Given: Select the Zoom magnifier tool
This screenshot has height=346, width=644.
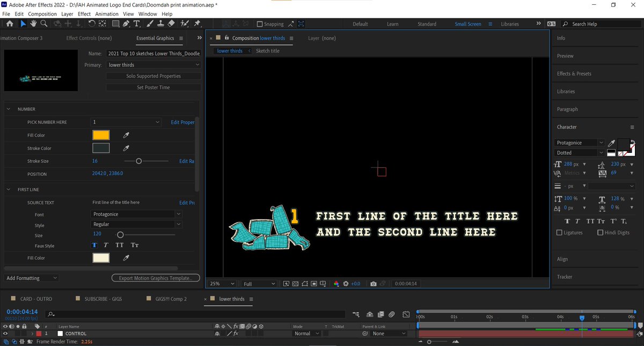Looking at the screenshot, I should click(x=44, y=24).
